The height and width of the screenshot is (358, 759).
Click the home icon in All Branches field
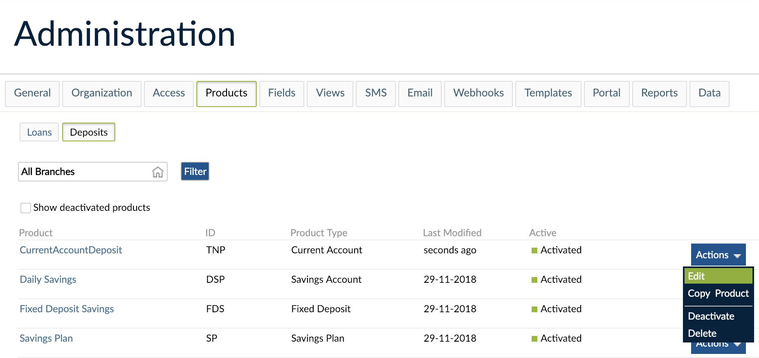coord(158,172)
